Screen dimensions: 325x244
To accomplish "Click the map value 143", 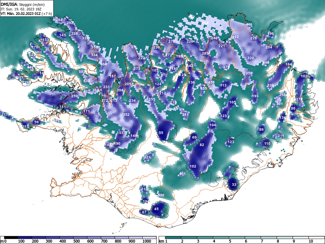I will tap(62, 35).
